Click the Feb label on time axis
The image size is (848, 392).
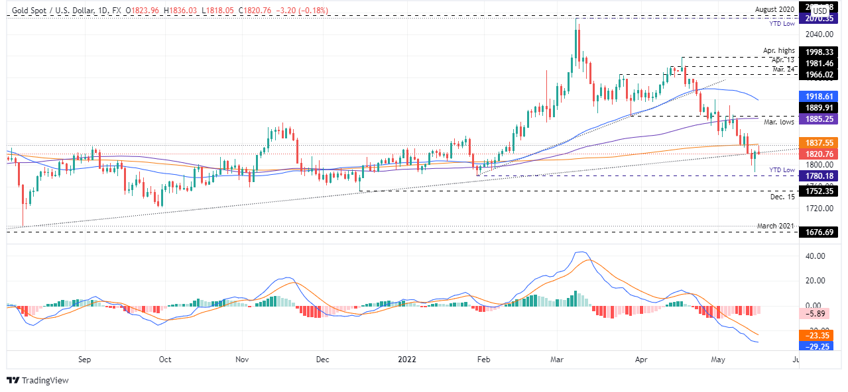tap(483, 360)
